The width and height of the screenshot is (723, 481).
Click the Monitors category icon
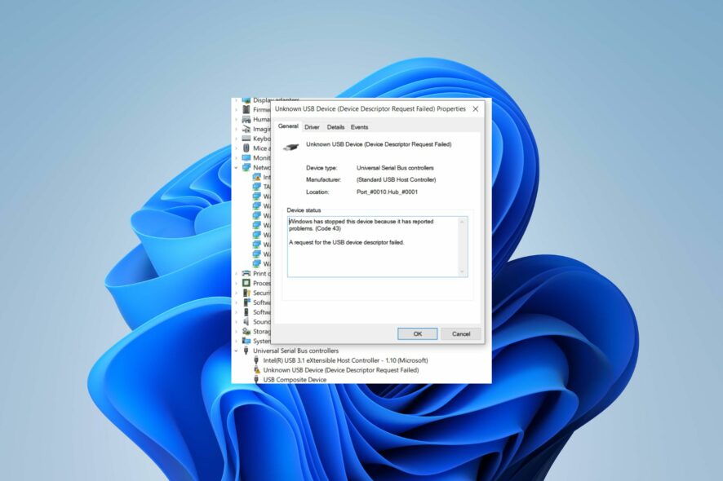pos(246,157)
